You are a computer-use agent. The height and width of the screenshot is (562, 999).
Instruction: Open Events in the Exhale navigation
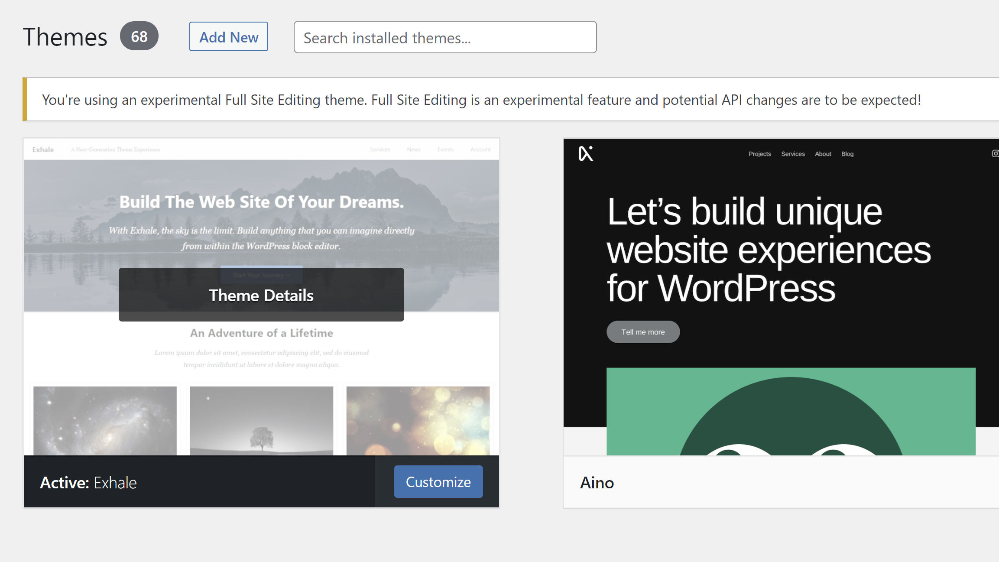(x=445, y=149)
